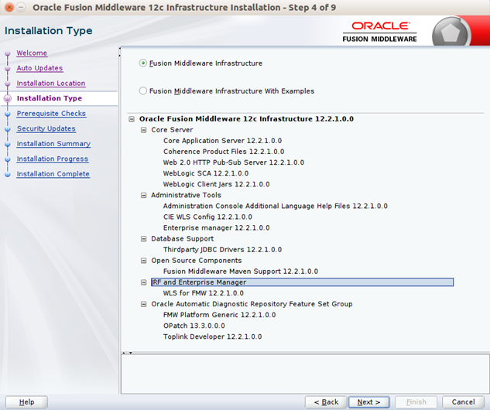This screenshot has height=410, width=490.
Task: Click the Installation Progress step bullet icon
Action: tap(8, 159)
